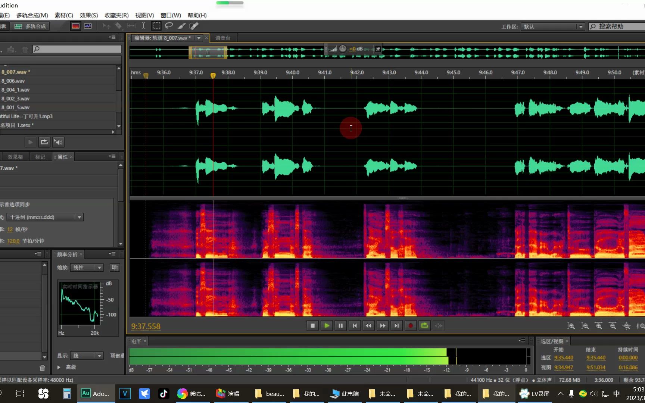
Task: Open frequency analysis panel options menu
Action: pyautogui.click(x=112, y=254)
